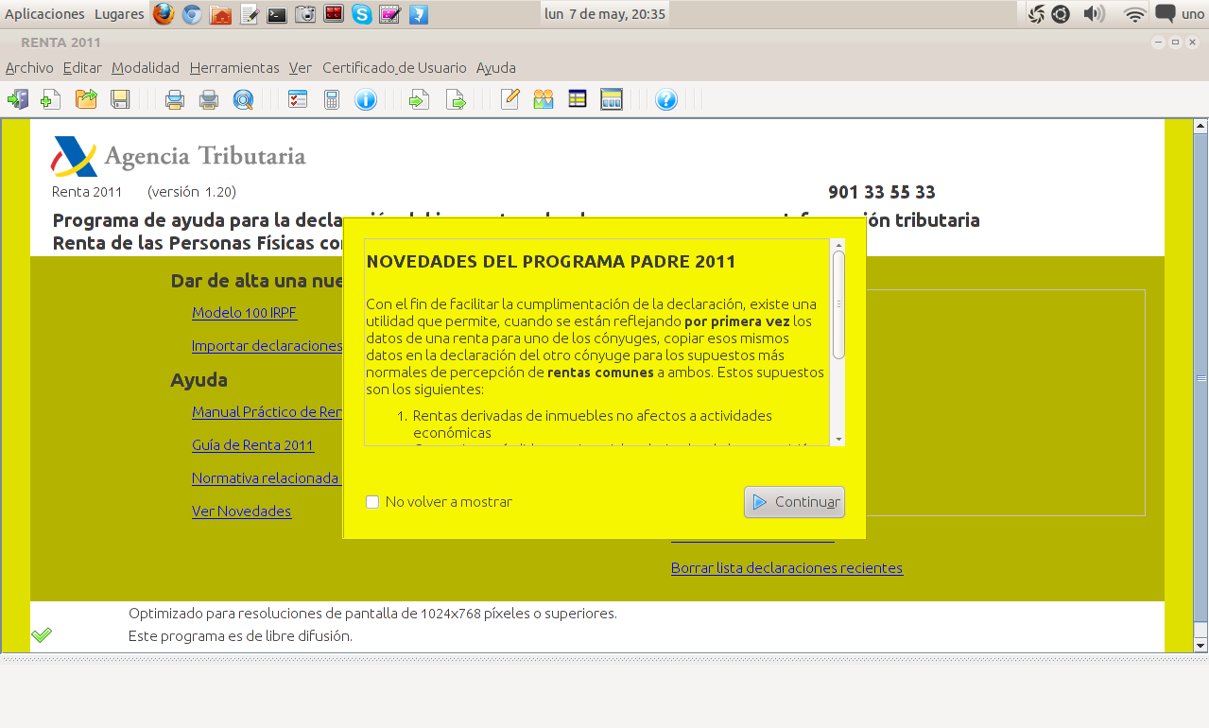
Task: Click the shutter-shaped tray icon
Action: [x=1036, y=14]
